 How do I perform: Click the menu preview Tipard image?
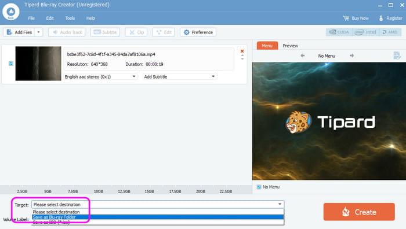pyautogui.click(x=329, y=121)
